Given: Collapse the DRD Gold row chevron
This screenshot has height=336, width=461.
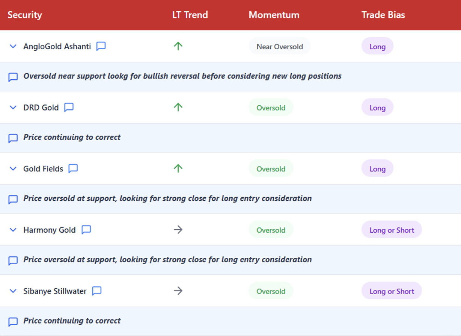Looking at the screenshot, I should pos(13,107).
